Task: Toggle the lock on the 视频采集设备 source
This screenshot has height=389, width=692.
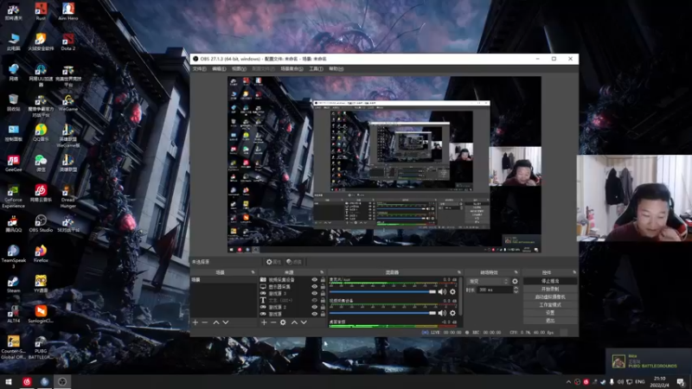Action: click(323, 279)
